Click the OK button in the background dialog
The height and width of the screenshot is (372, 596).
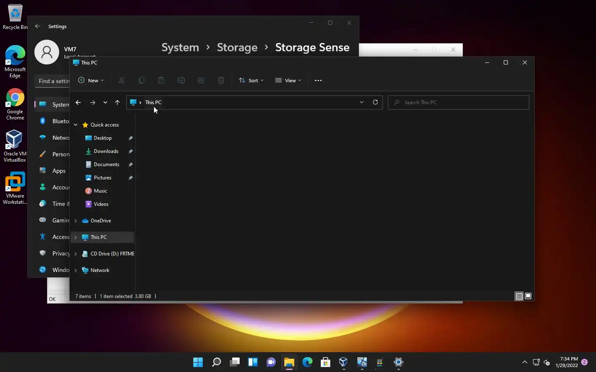[x=52, y=299]
